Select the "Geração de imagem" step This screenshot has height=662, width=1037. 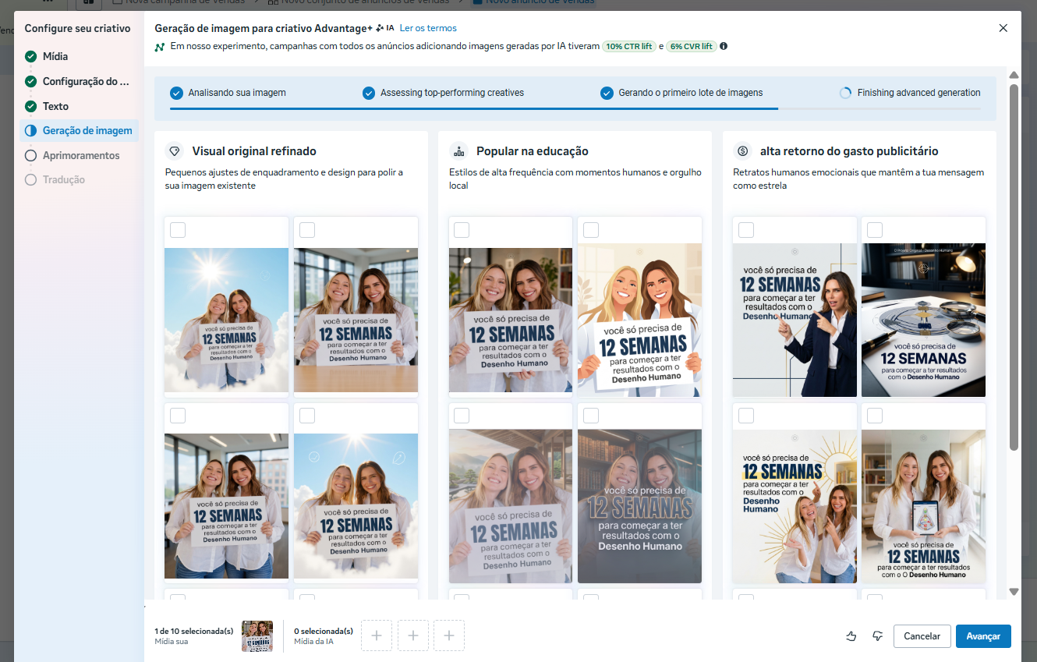[80, 131]
